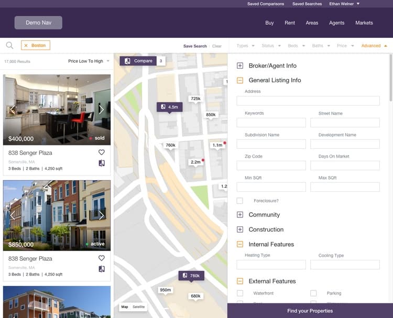Open the Rent navigation menu item
Viewport: 393px width, 318px height.
coord(290,23)
